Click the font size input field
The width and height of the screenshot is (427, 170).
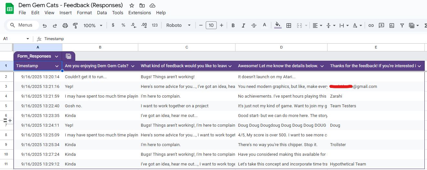pyautogui.click(x=211, y=25)
